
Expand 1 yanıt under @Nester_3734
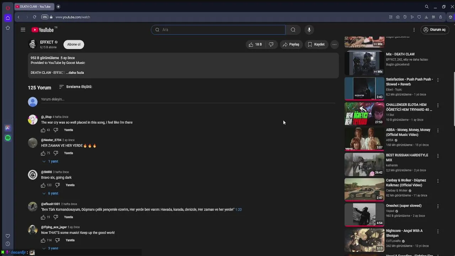(50, 161)
